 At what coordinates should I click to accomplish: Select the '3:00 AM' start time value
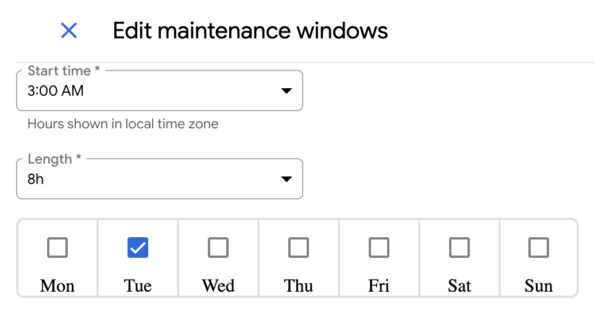pos(56,91)
